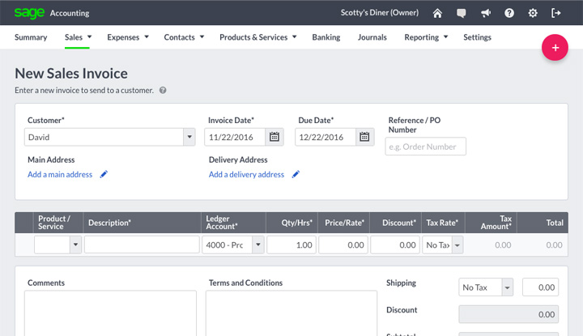Open the Expenses menu
The height and width of the screenshot is (336, 583).
click(x=128, y=37)
